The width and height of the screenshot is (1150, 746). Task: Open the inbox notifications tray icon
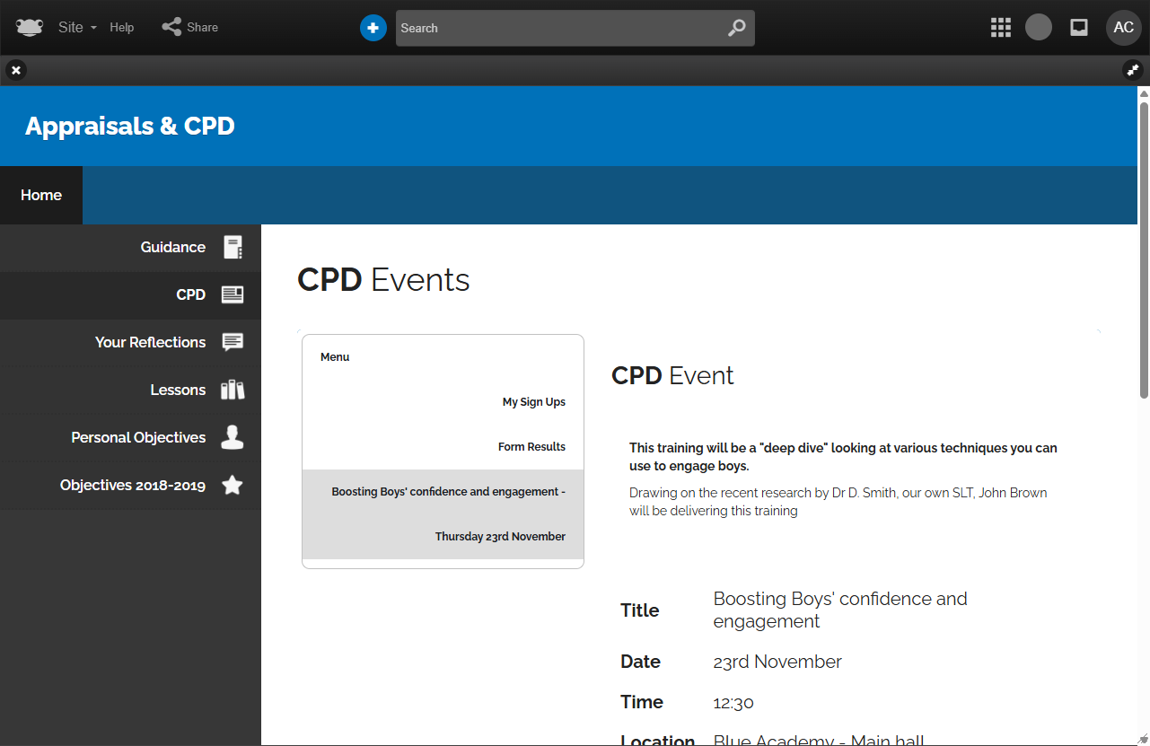coord(1079,28)
